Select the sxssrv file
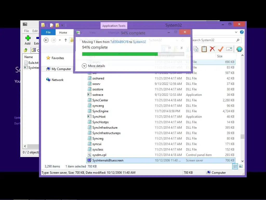Image resolution: width=266 pixels, height=200 pixels. 161,84
